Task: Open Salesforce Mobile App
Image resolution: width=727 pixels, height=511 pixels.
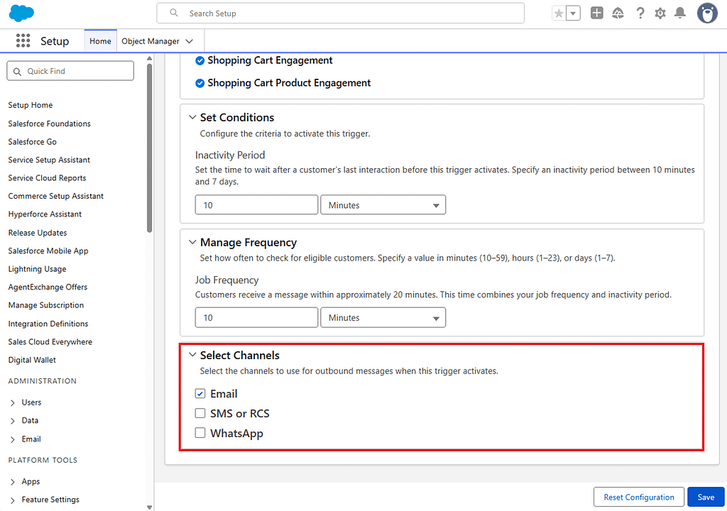Action: click(x=48, y=251)
